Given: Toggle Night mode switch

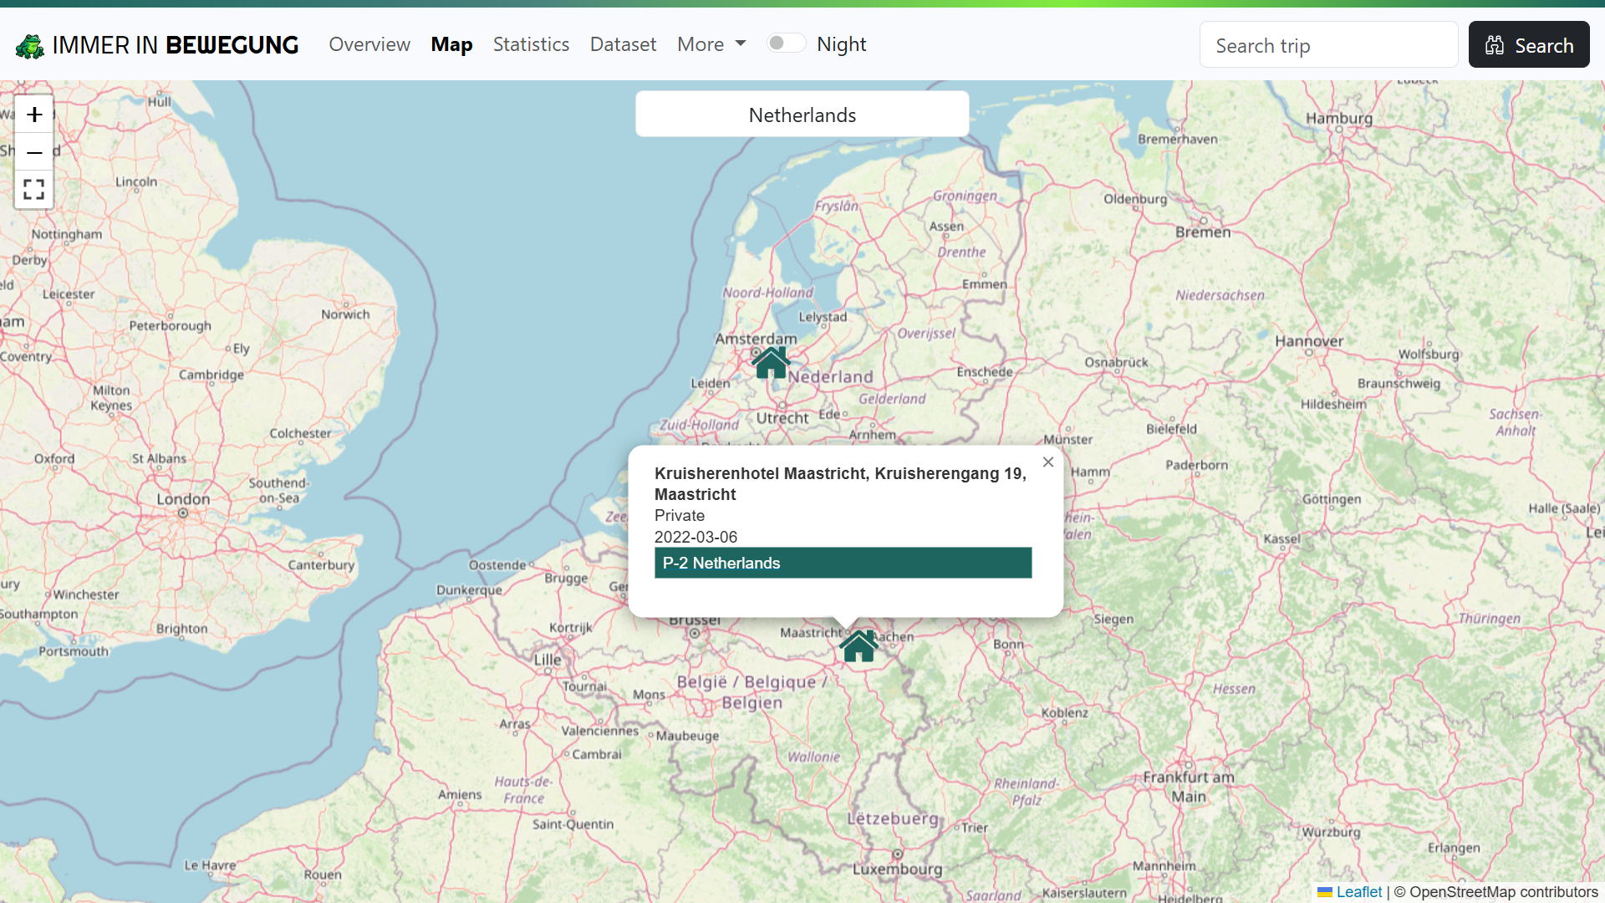Looking at the screenshot, I should (787, 43).
